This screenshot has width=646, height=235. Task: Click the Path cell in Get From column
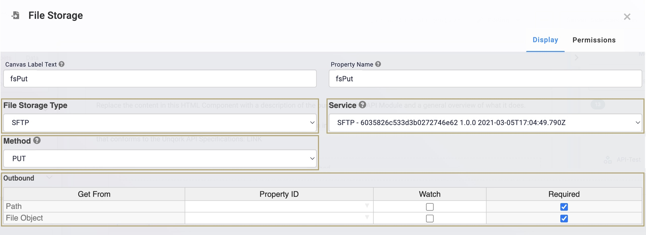pyautogui.click(x=94, y=206)
